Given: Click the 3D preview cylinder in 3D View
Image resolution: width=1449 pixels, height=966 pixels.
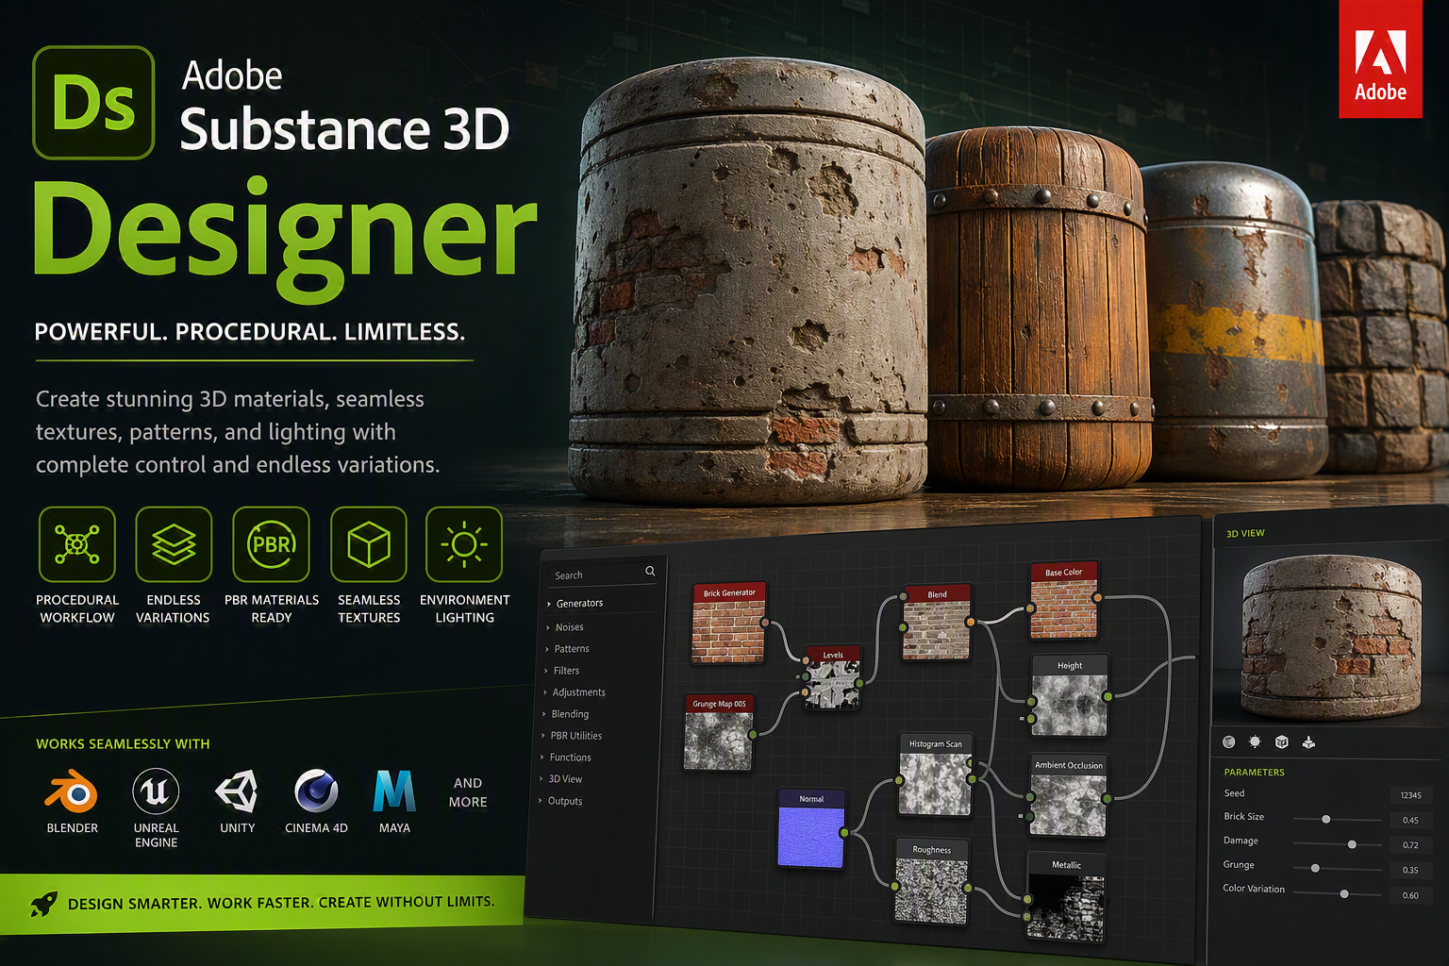Looking at the screenshot, I should click(1331, 637).
